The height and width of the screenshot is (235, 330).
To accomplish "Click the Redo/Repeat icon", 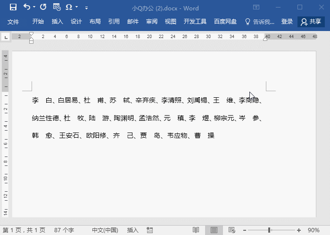I will [x=43, y=7].
